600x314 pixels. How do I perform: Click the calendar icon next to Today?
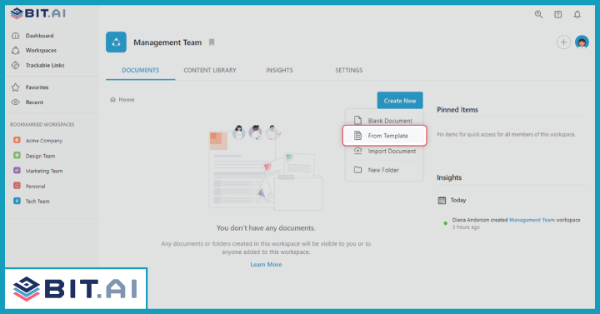[442, 201]
